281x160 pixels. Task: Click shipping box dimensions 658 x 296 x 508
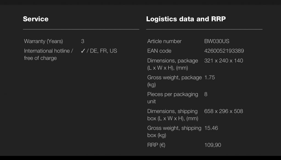[x=224, y=111]
